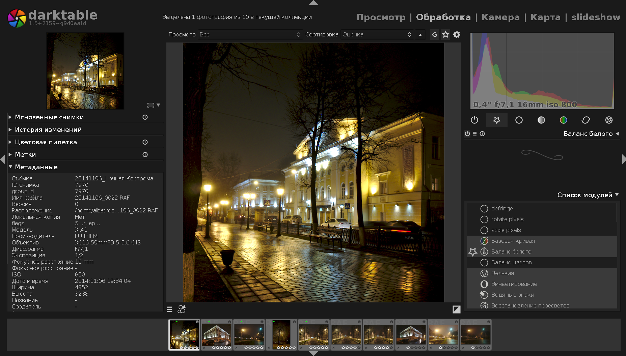Click the Водяные знаки module icon
This screenshot has height=356, width=626.
pyautogui.click(x=484, y=295)
